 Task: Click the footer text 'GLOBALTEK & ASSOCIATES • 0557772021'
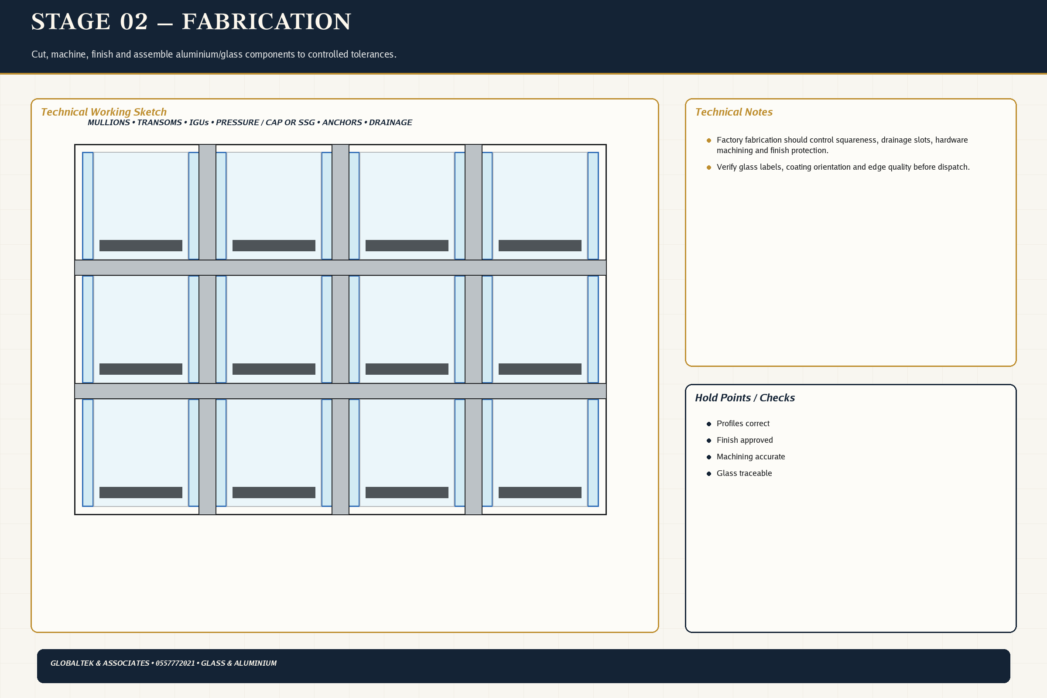pos(163,663)
